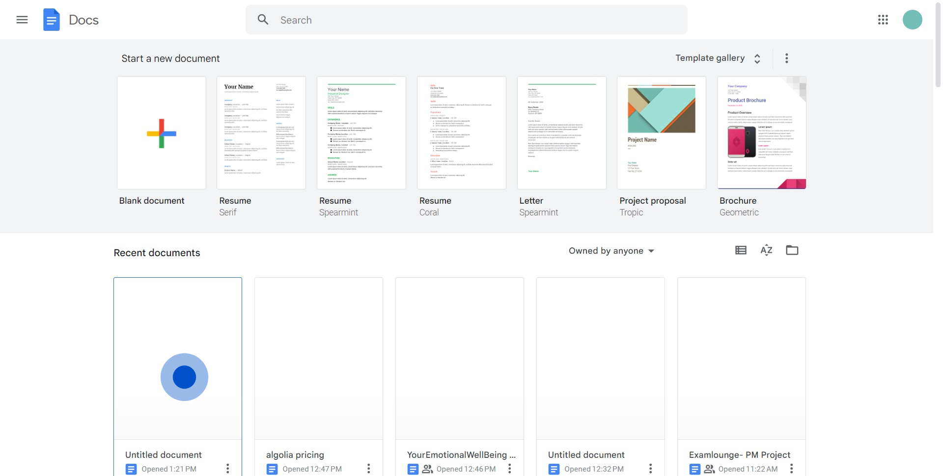Viewport: 943px width, 476px height.
Task: Open the file picker folder icon
Action: 792,250
